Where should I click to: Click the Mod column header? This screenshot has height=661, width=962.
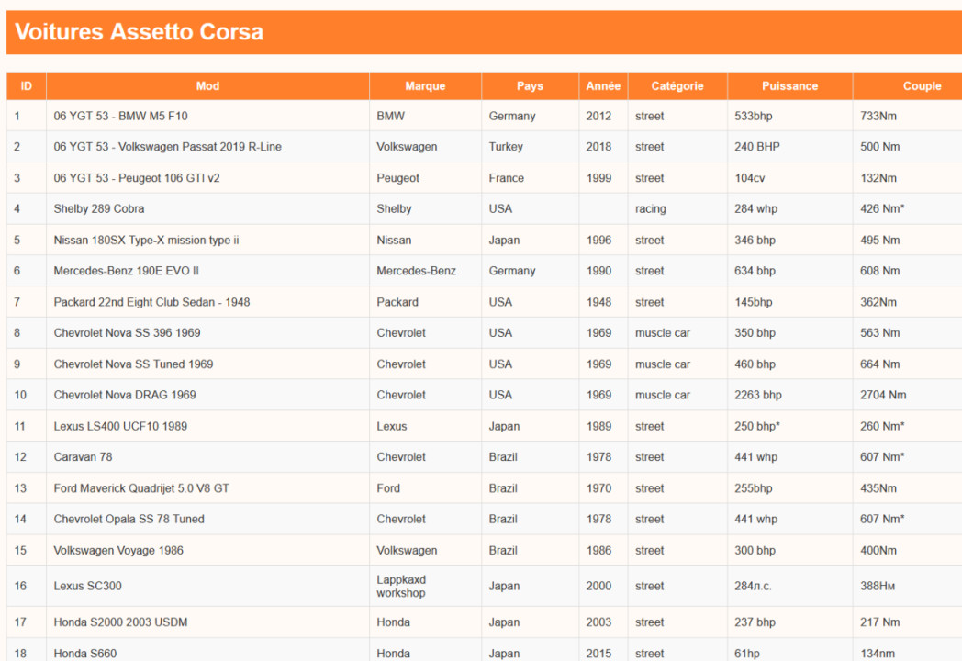207,86
